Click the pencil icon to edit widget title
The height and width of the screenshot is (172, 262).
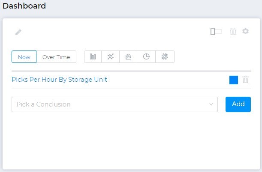click(x=18, y=32)
